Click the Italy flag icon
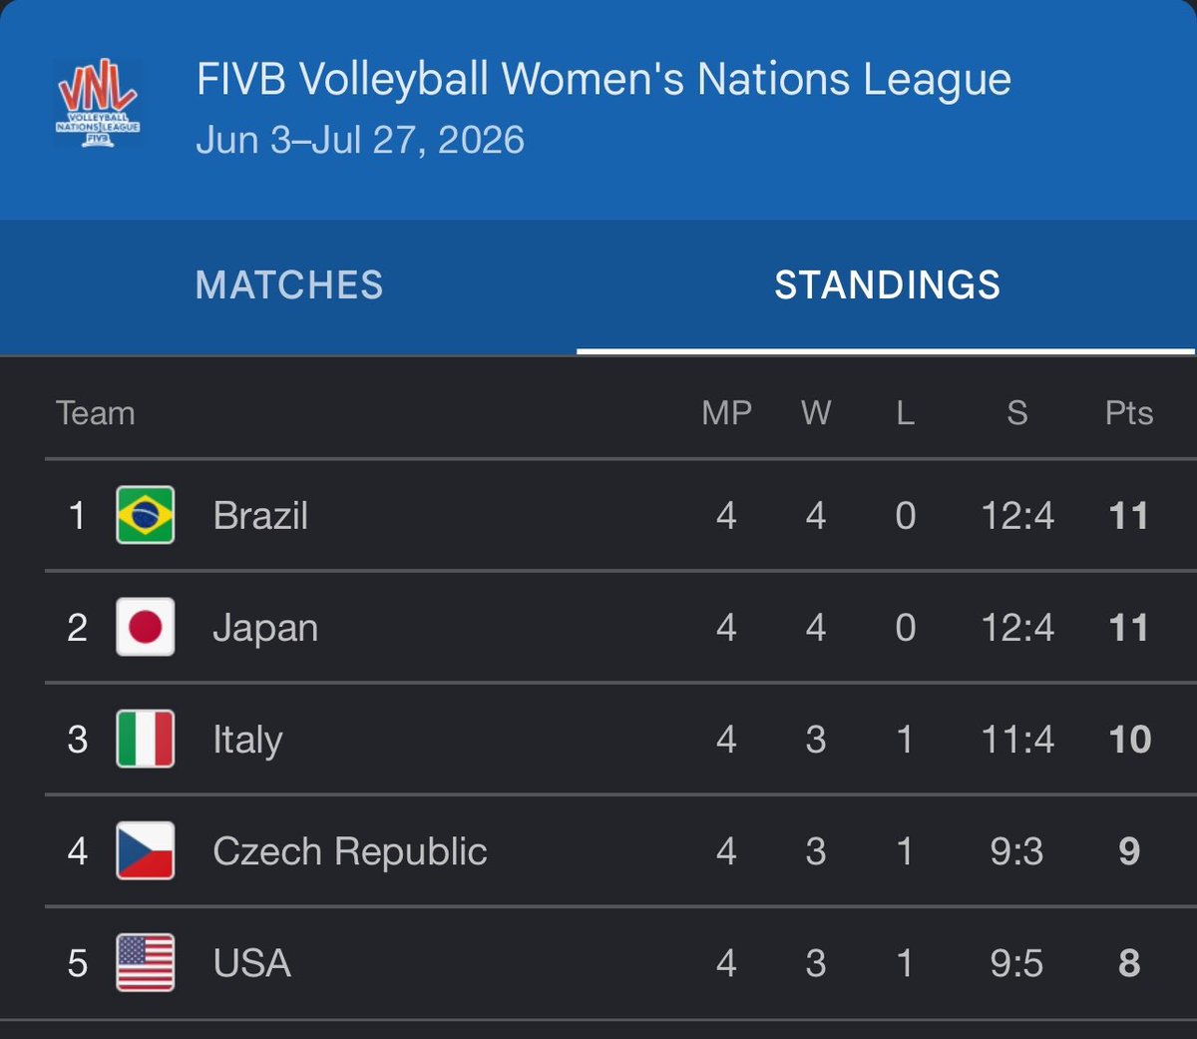Image resolution: width=1197 pixels, height=1039 pixels. [x=146, y=739]
